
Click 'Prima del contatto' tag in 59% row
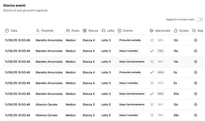(x=130, y=40)
